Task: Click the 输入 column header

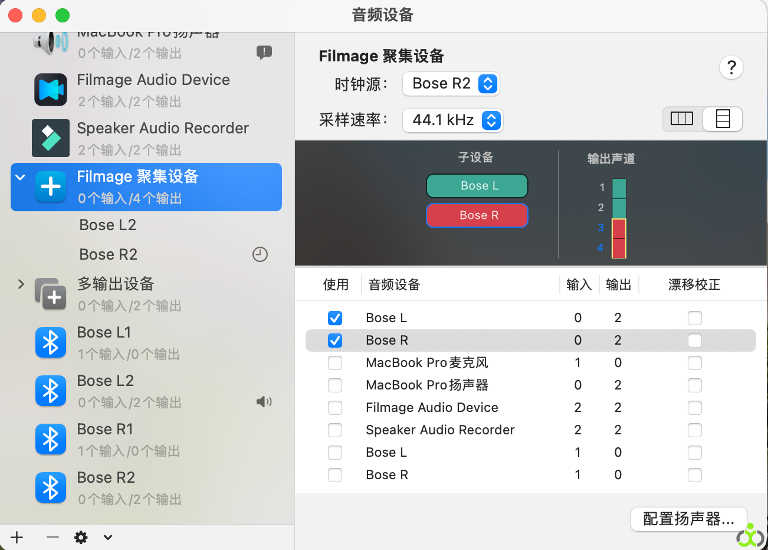Action: 579,284
